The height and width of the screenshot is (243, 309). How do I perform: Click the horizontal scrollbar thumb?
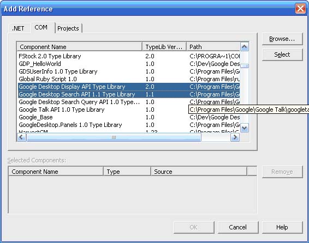114,137
